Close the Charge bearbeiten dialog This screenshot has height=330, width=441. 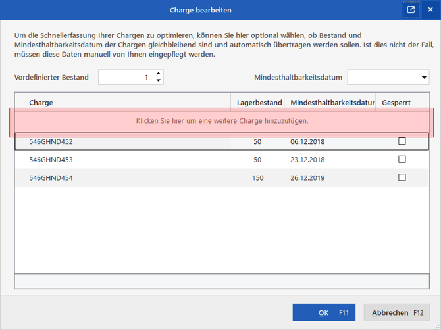coord(430,10)
